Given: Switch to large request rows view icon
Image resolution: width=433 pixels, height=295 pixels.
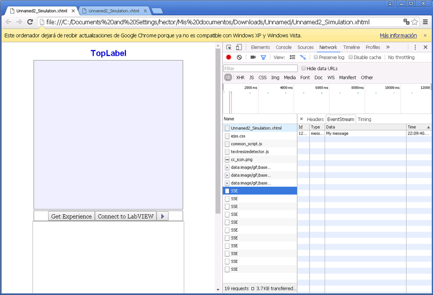Looking at the screenshot, I should point(293,57).
